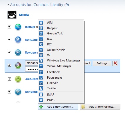The width and height of the screenshot is (125, 115).
Task: Click the marfapr@ username input field
Action: click(x=32, y=63)
